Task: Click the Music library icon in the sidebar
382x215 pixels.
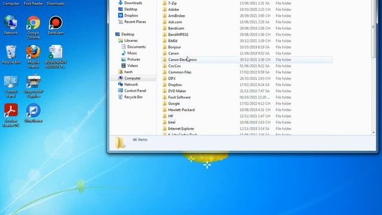Action: point(124,53)
